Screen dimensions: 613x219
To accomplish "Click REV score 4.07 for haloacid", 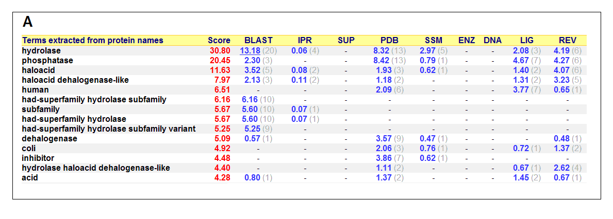I will pos(561,70).
